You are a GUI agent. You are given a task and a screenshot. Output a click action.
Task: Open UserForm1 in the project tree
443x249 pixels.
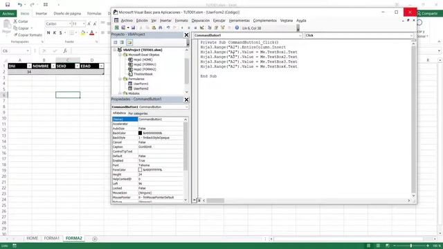tap(141, 84)
